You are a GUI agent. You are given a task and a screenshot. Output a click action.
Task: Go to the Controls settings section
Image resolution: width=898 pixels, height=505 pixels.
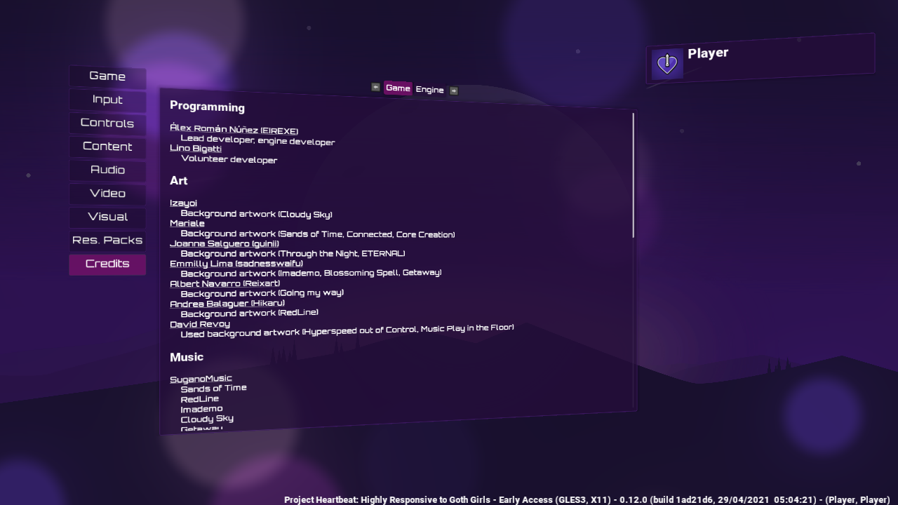coord(107,123)
